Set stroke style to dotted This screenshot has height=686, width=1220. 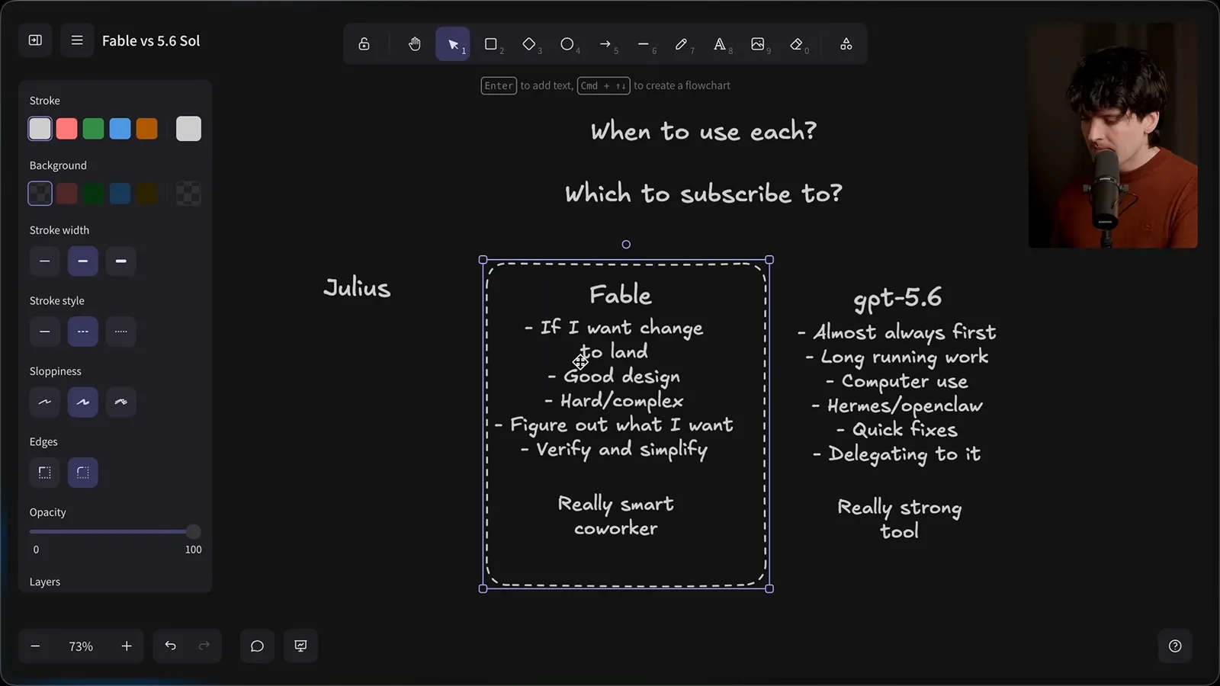tap(121, 332)
